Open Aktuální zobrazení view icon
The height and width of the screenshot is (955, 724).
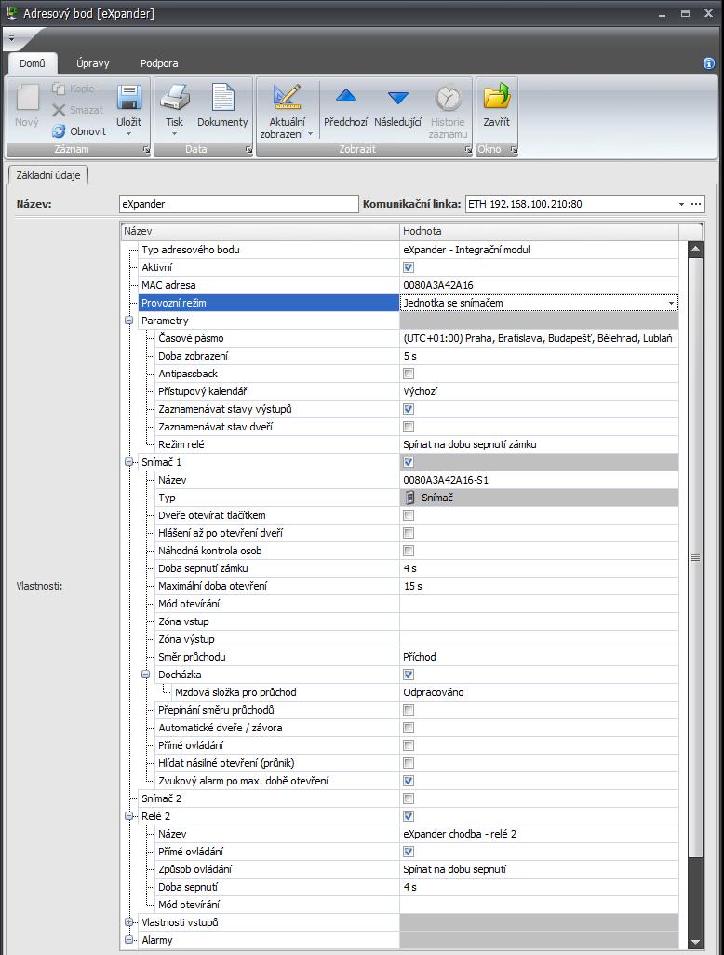[287, 98]
